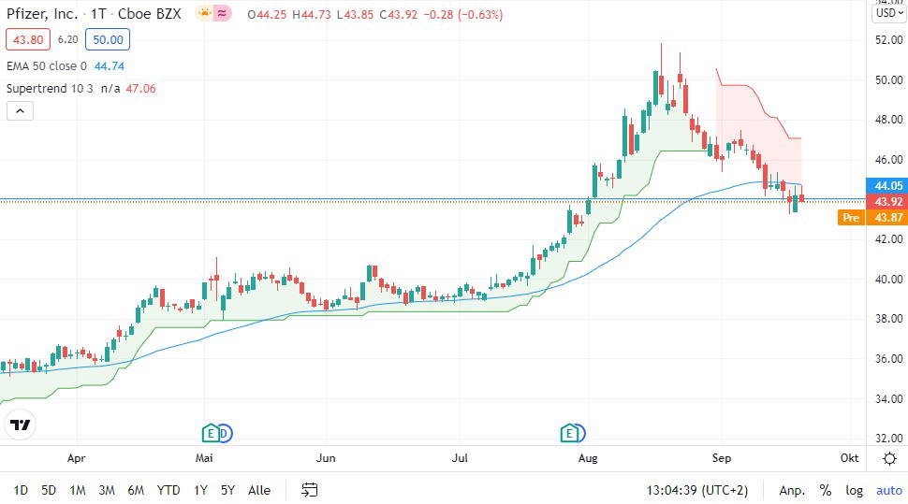Toggle the 'Anp.' adjustment setting
Screen dimensions: 908x504
pyautogui.click(x=792, y=490)
